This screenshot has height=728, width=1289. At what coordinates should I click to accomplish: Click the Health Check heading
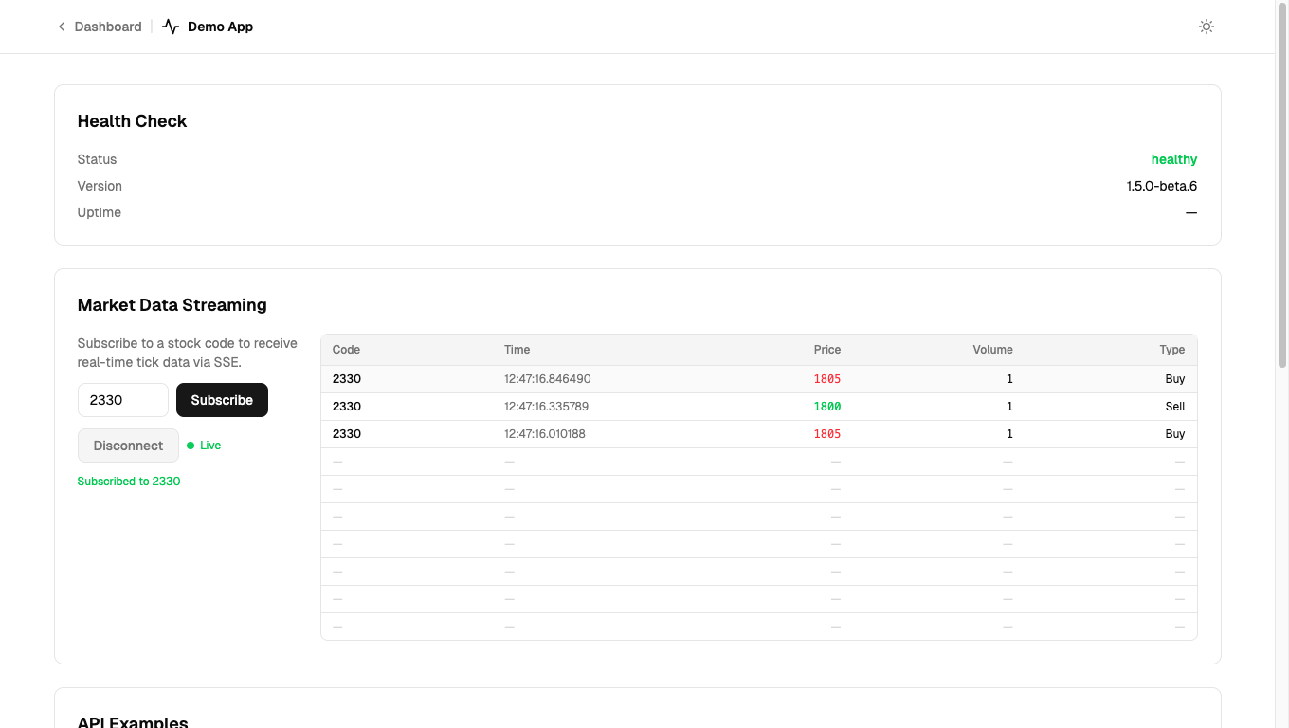(132, 121)
